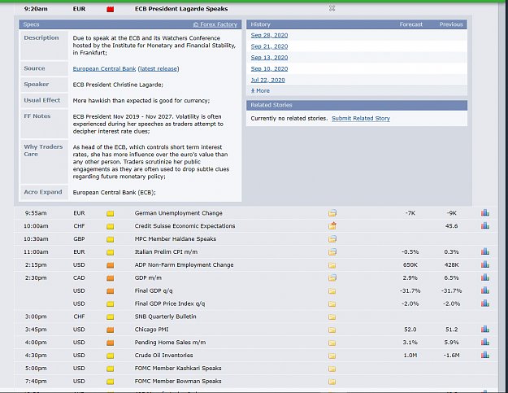Select ADP Non-Farm Employment Change event name
This screenshot has width=508, height=393.
click(184, 265)
